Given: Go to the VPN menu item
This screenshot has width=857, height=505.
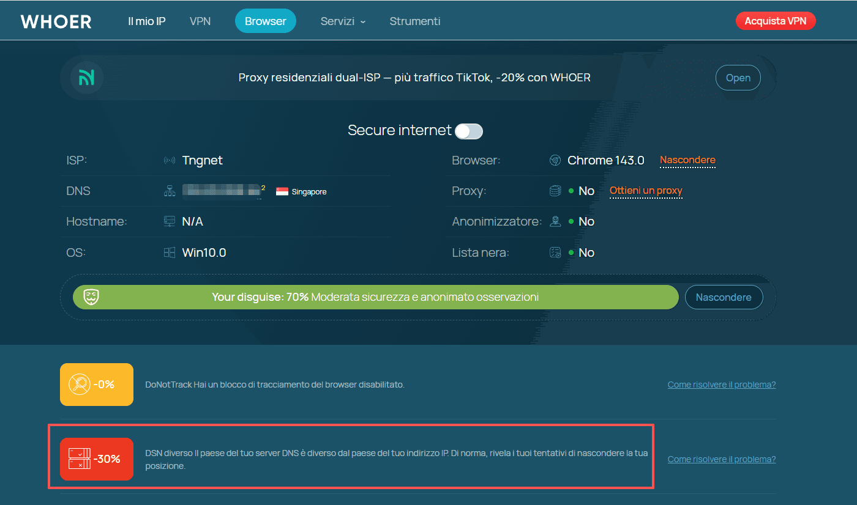Looking at the screenshot, I should [200, 21].
